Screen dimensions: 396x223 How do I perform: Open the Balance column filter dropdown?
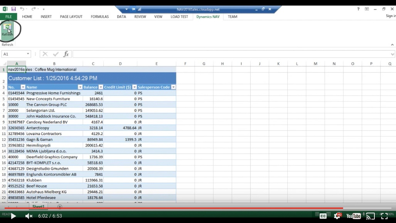[x=101, y=87]
